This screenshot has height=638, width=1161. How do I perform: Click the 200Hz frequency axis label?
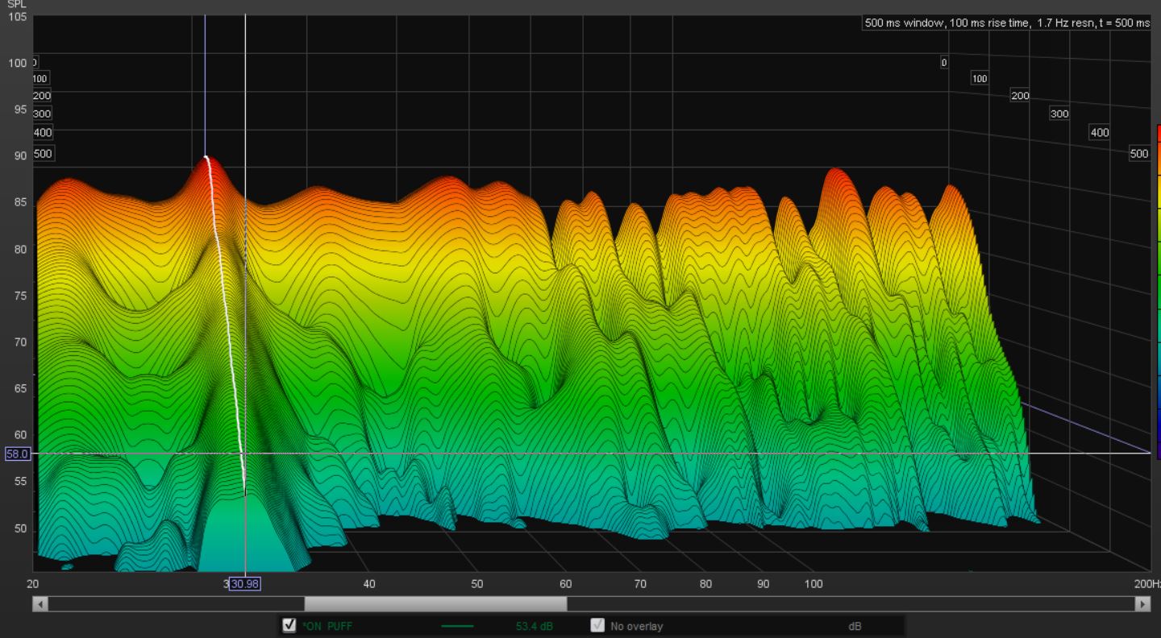click(1147, 584)
